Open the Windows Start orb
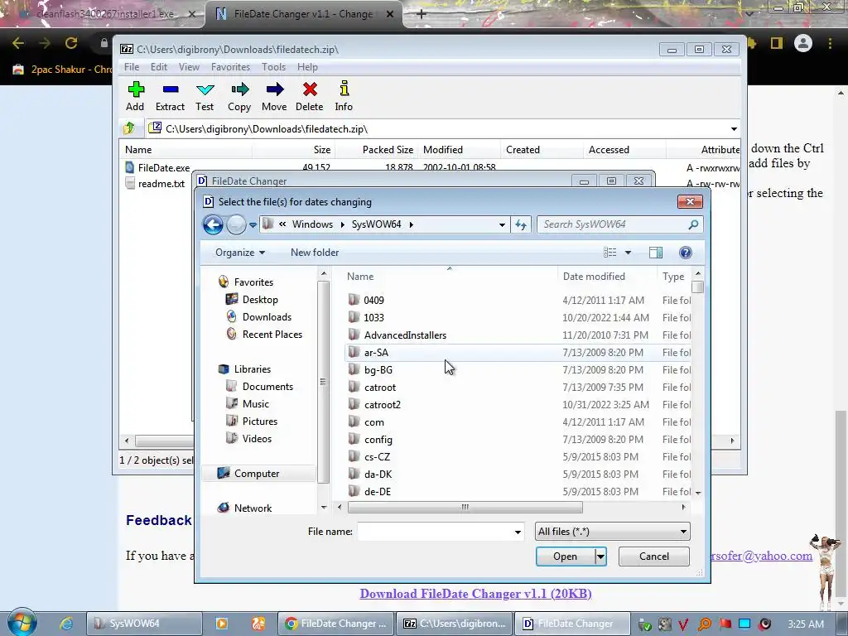Image resolution: width=848 pixels, height=636 pixels. (x=22, y=622)
